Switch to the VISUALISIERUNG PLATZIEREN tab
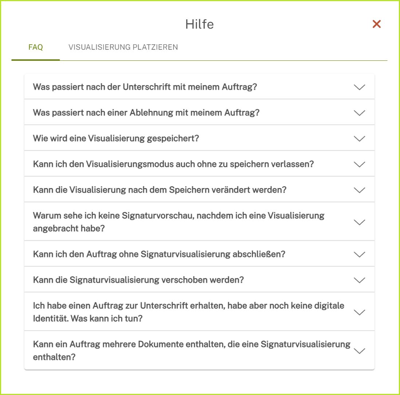 tap(123, 47)
